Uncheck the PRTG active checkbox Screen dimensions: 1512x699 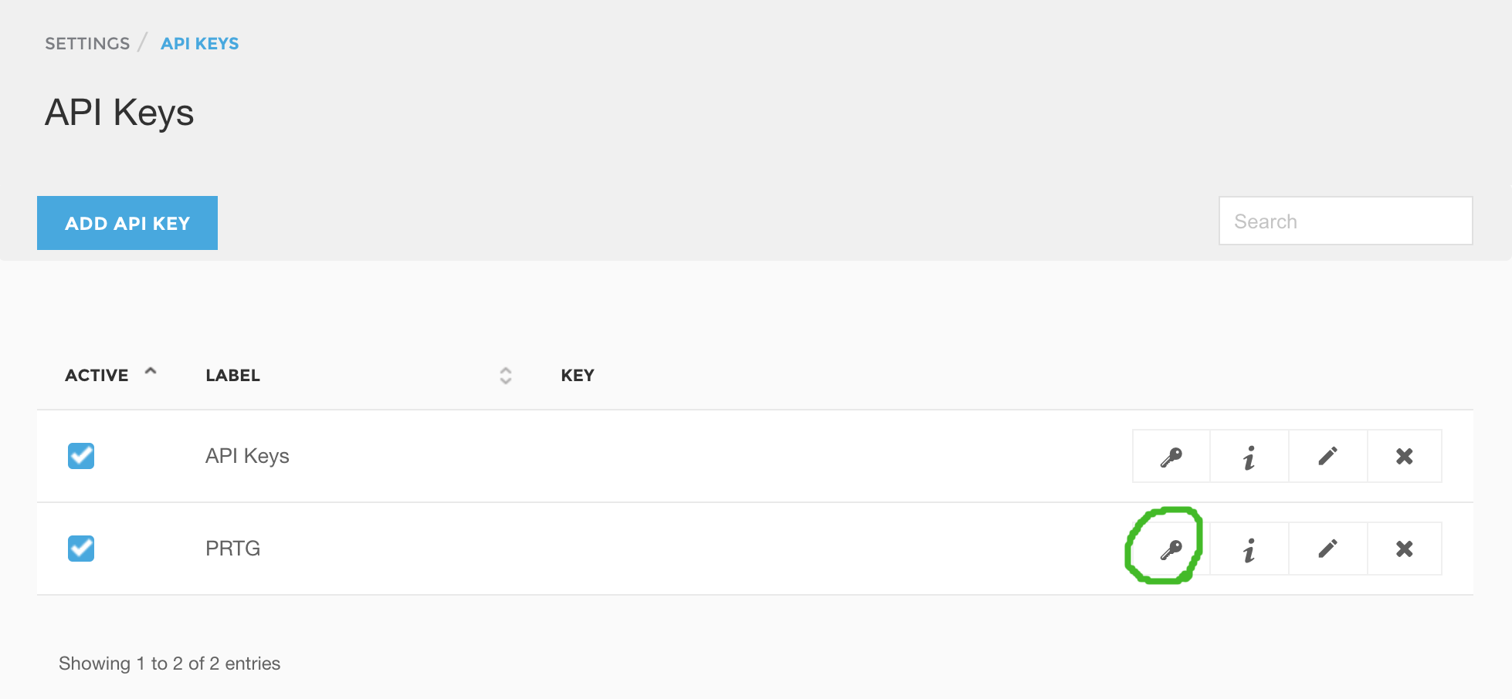point(80,549)
